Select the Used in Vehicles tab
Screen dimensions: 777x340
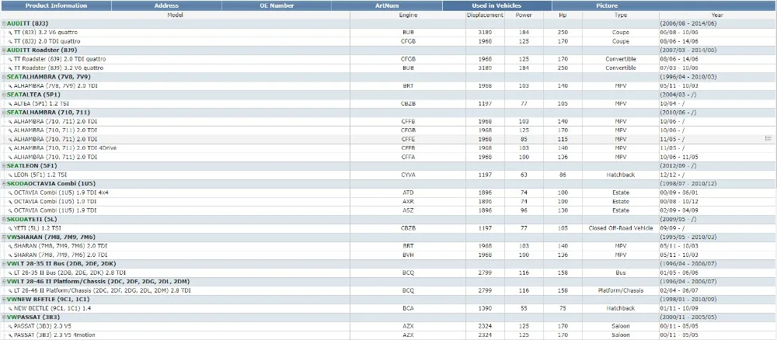point(497,5)
